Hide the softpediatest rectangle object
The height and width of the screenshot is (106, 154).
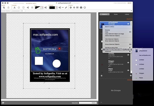pos(128,24)
